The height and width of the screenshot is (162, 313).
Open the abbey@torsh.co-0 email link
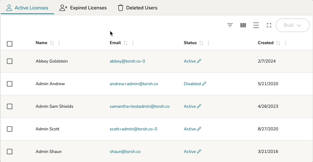(x=127, y=61)
